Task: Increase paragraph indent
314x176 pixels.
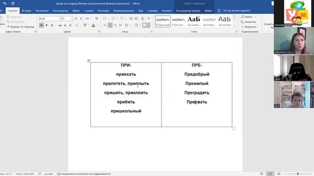Action: point(136,19)
